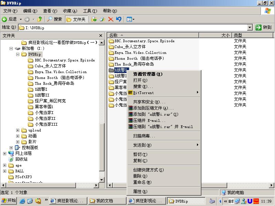Click the 控制面板 icon in folder tree

click(x=18, y=148)
